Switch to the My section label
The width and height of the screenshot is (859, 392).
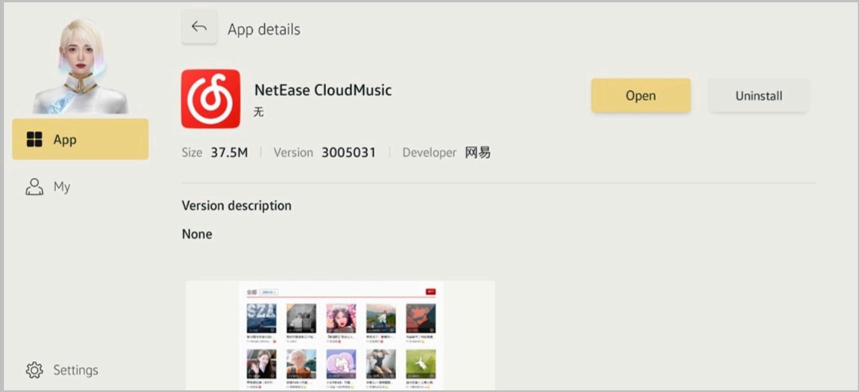click(62, 187)
